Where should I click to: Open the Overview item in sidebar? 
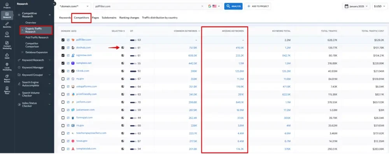click(30, 23)
